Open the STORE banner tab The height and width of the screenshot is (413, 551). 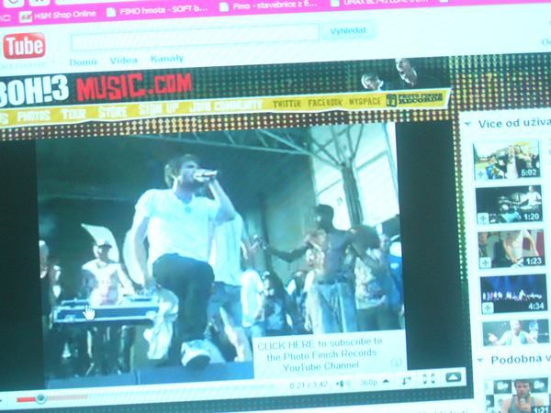pyautogui.click(x=112, y=112)
